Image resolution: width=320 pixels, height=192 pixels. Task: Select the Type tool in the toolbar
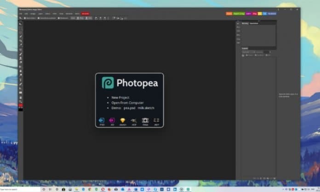coord(21,79)
